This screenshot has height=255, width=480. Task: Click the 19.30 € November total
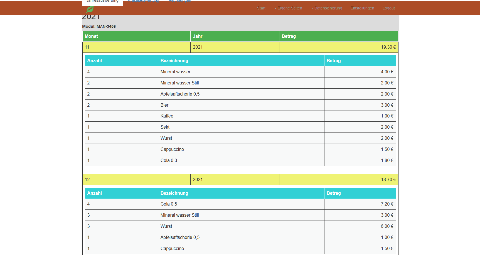pyautogui.click(x=388, y=47)
